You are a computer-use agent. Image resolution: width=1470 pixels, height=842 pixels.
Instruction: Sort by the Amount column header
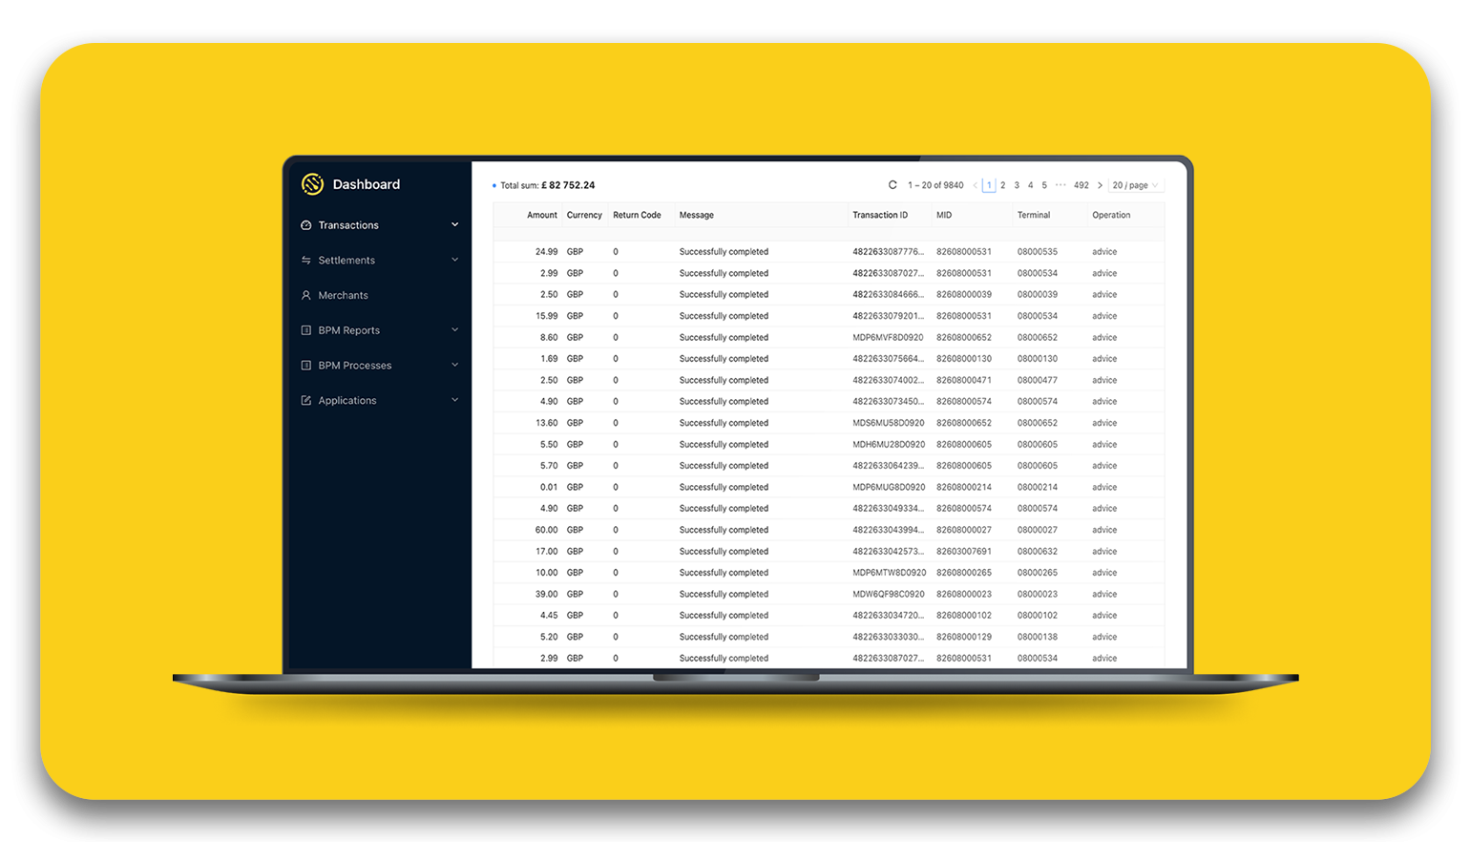pos(541,216)
